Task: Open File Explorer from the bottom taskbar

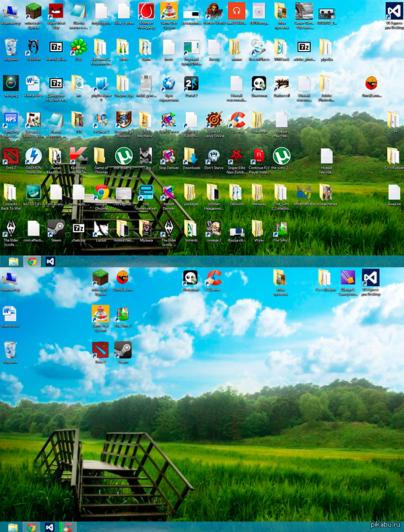Action: [13, 527]
